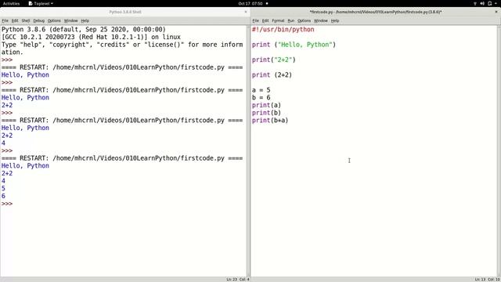This screenshot has width=501, height=282.
Task: Click the 'a = 5' code line
Action: point(261,90)
